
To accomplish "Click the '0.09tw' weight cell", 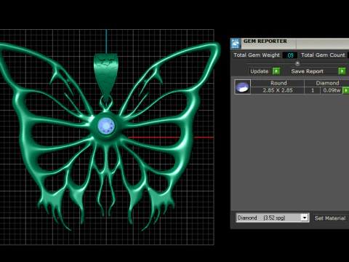I will [332, 90].
